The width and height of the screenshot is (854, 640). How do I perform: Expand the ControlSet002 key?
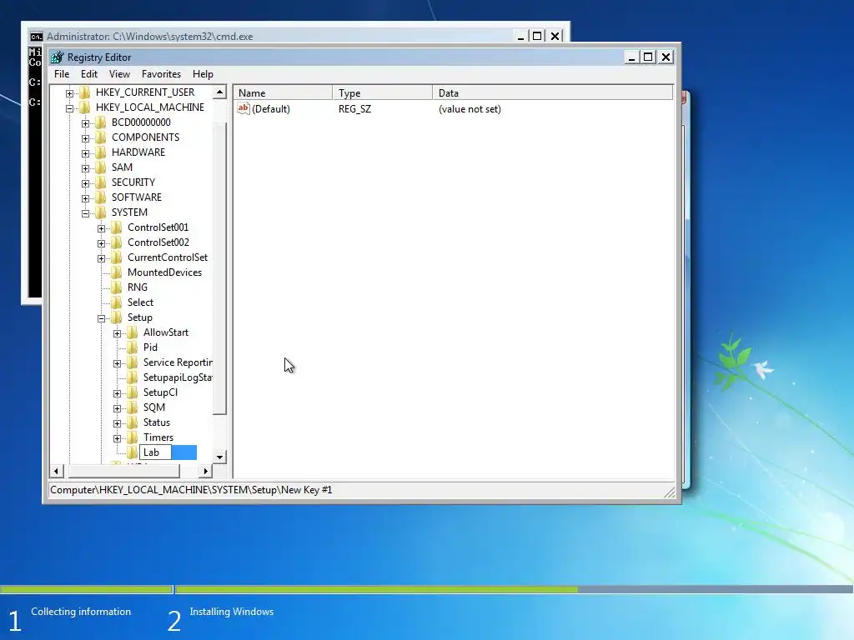[101, 244]
